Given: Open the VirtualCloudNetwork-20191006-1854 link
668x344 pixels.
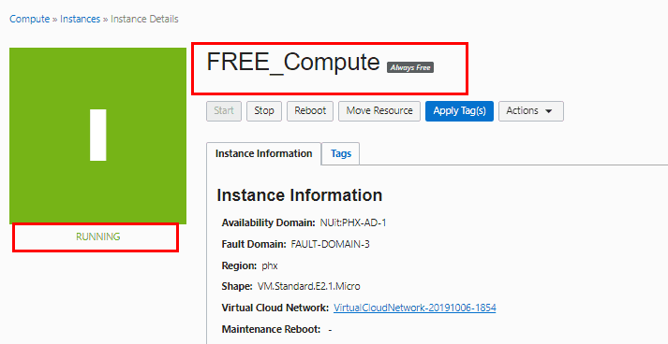Looking at the screenshot, I should pos(415,308).
